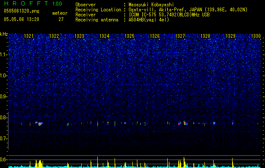The image size is (265, 168).
Task: Click the date stamp 05.05.06 13:20
Action: 21,19
